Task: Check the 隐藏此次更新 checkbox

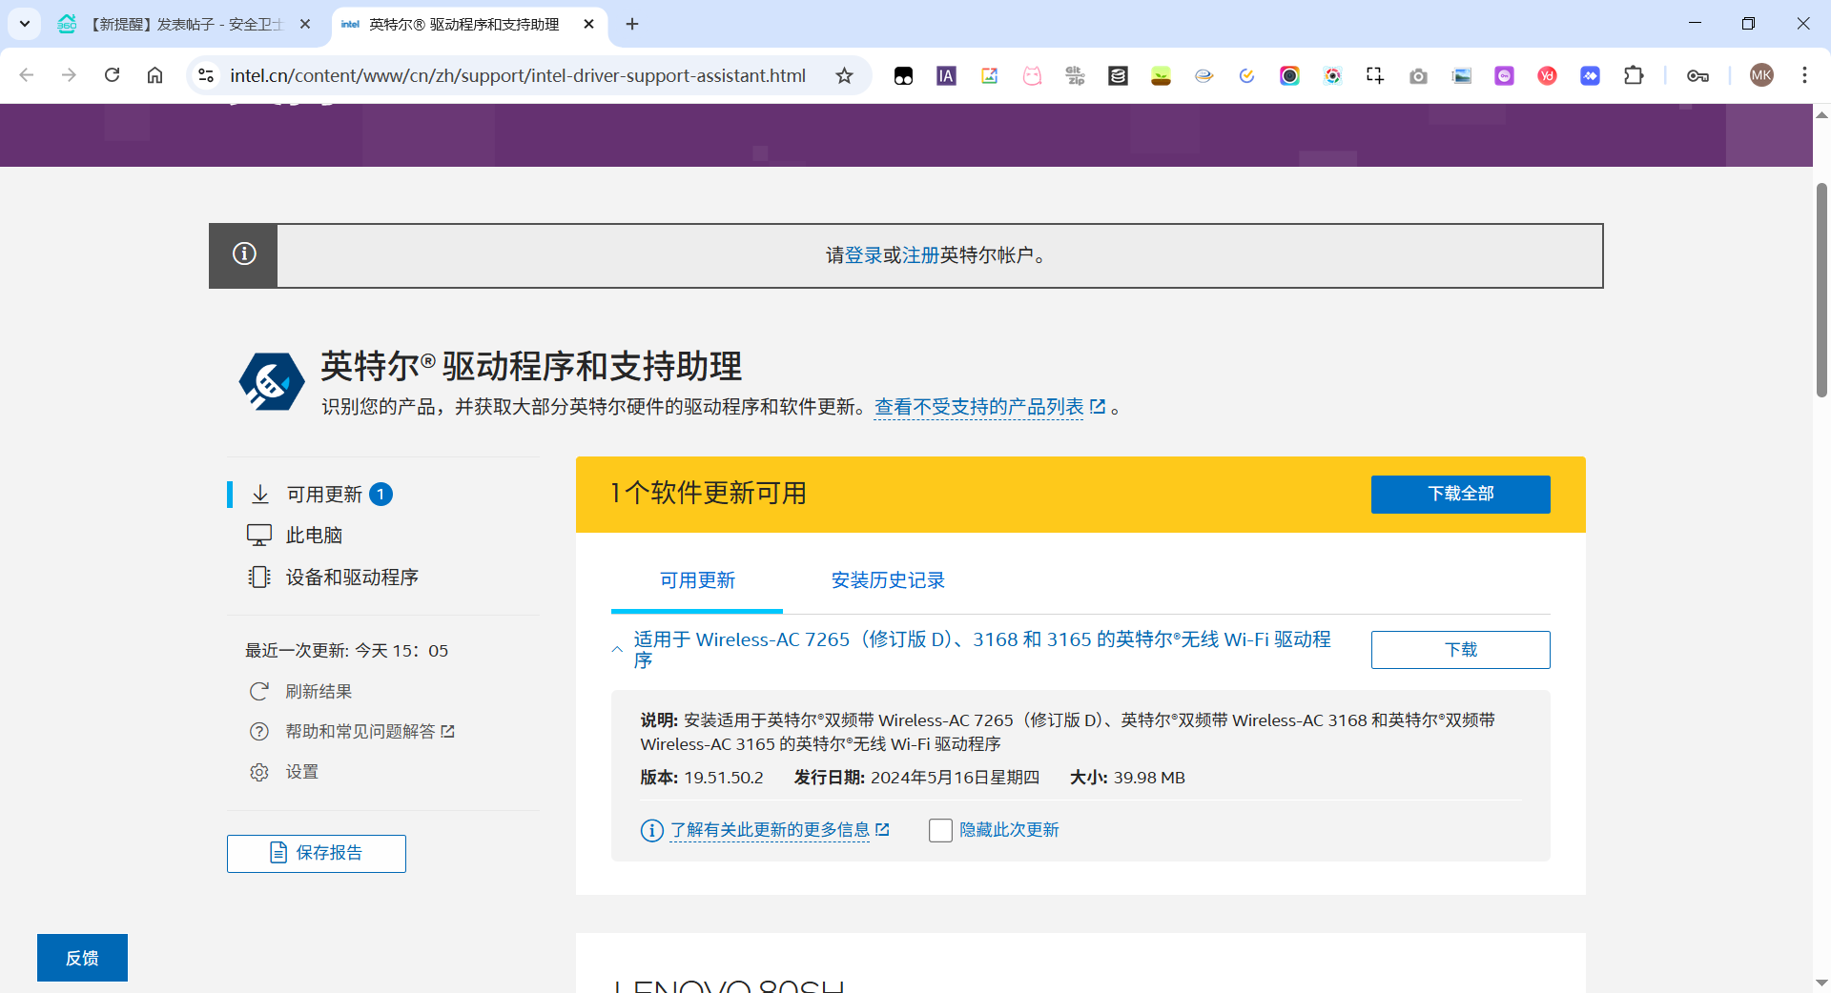Action: coord(940,830)
